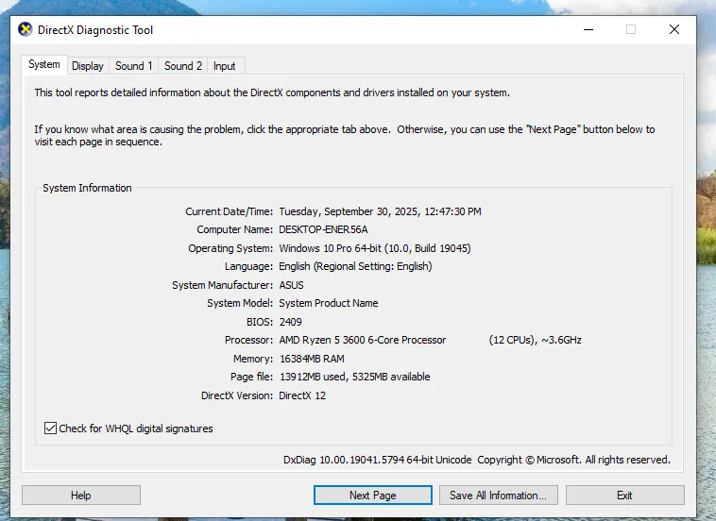The image size is (716, 521).
Task: Click the DirectX icon in the title bar
Action: click(26, 29)
